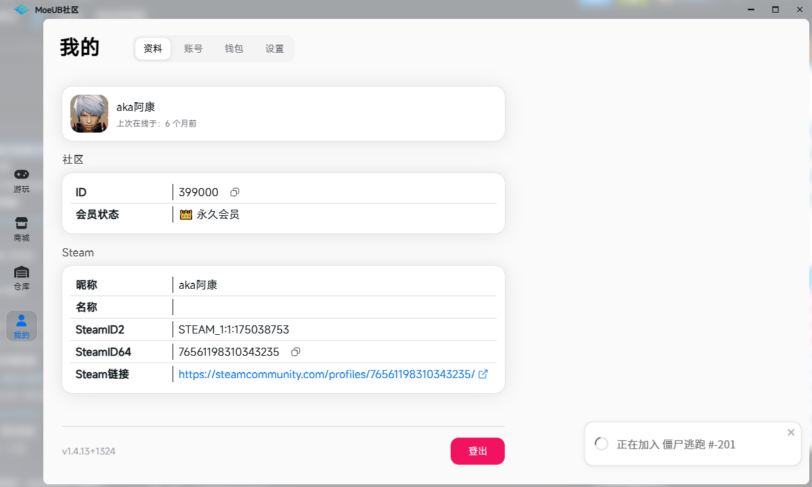The image size is (812, 487).
Task: Dismiss the 僵尸逃跑 joining notification
Action: (x=790, y=432)
